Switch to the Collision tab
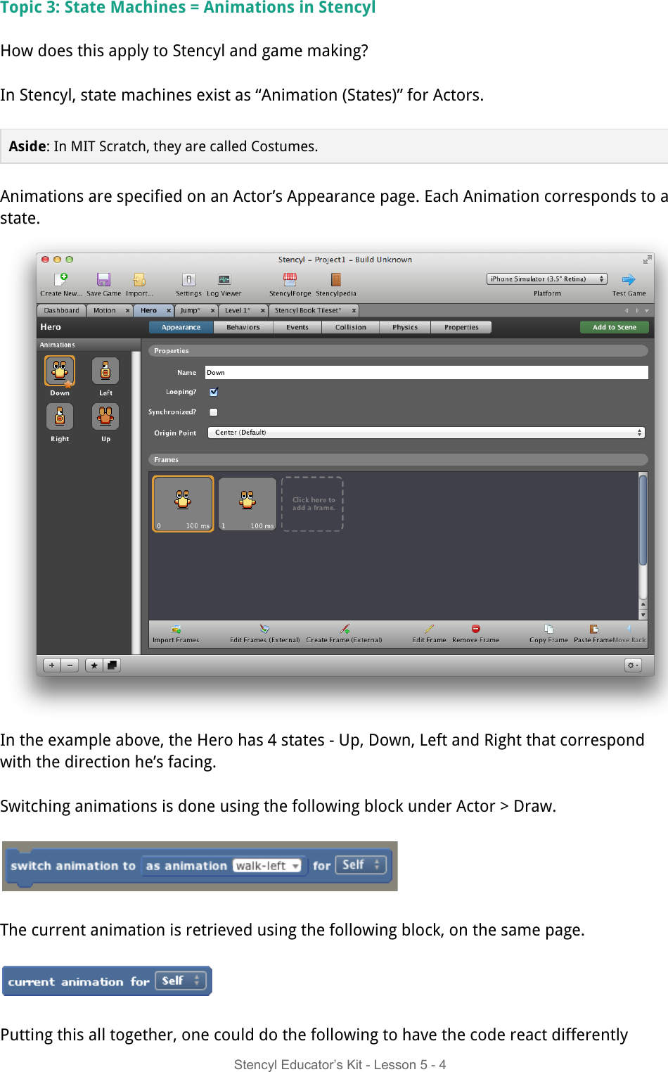This screenshot has height=1072, width=668. pos(351,327)
